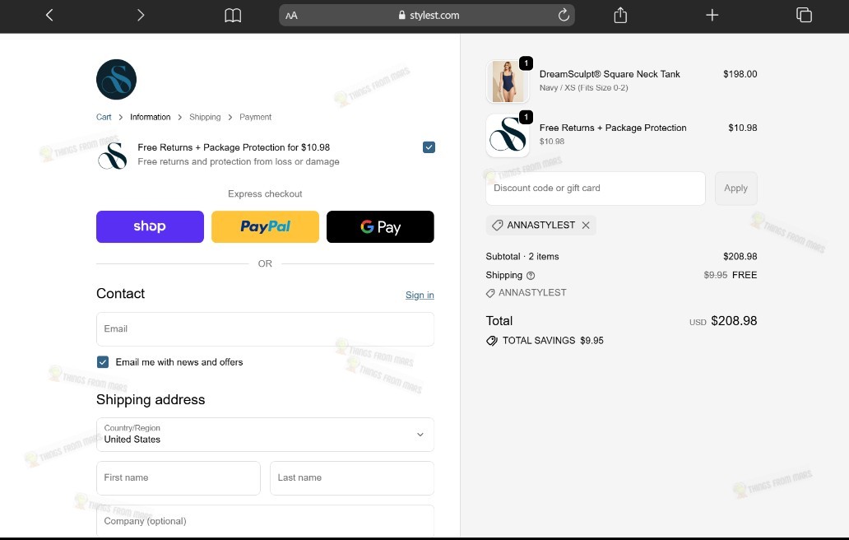Image resolution: width=849 pixels, height=540 pixels.
Task: Click the struck-through $9.95 shipping price
Action: (715, 275)
